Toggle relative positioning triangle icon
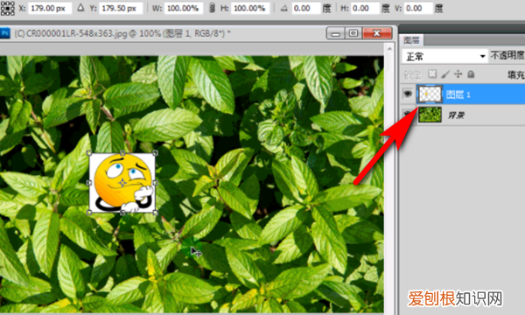This screenshot has width=525, height=315. (80, 7)
